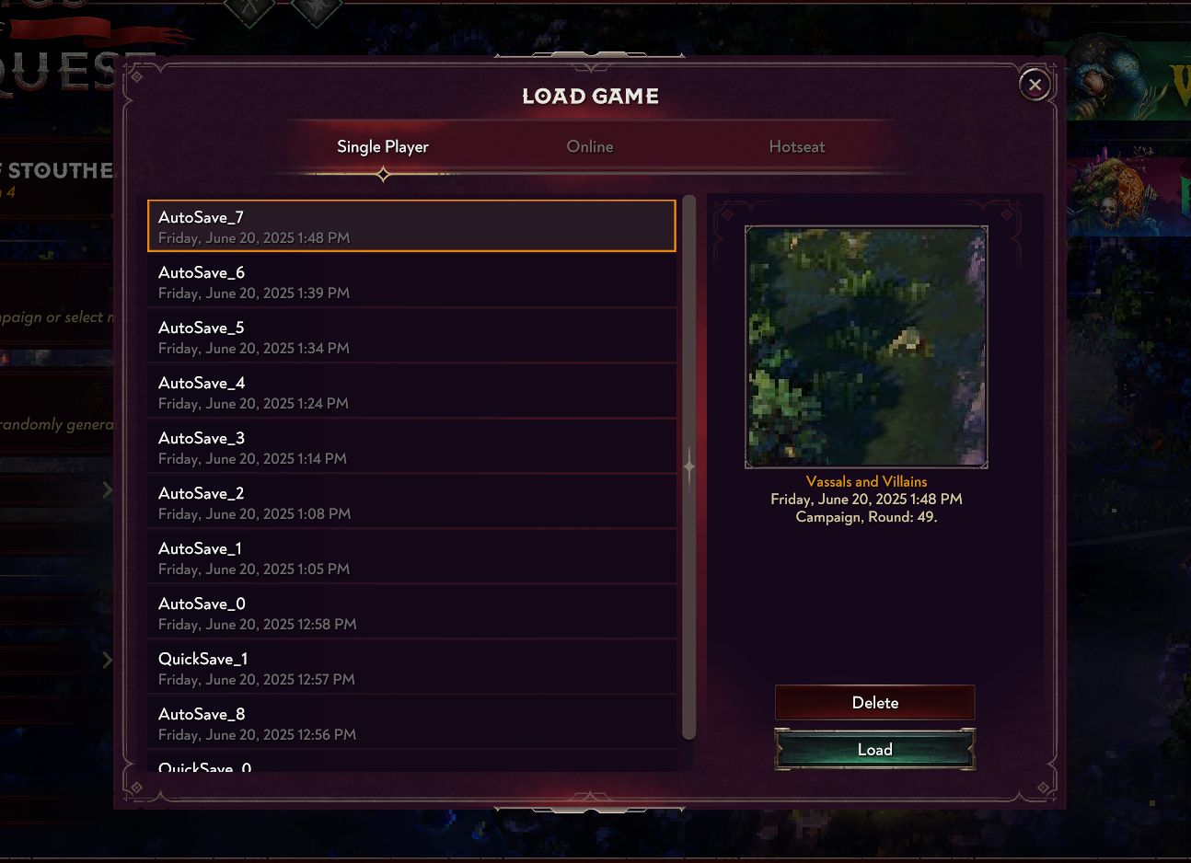This screenshot has width=1191, height=863.
Task: Select the AutoSave_8 entry
Action: click(411, 723)
